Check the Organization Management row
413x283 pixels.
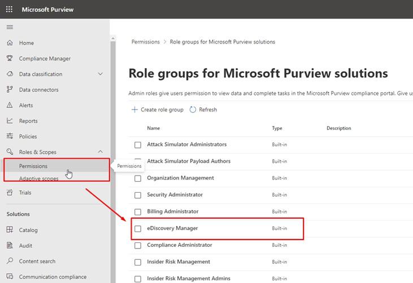pos(138,178)
